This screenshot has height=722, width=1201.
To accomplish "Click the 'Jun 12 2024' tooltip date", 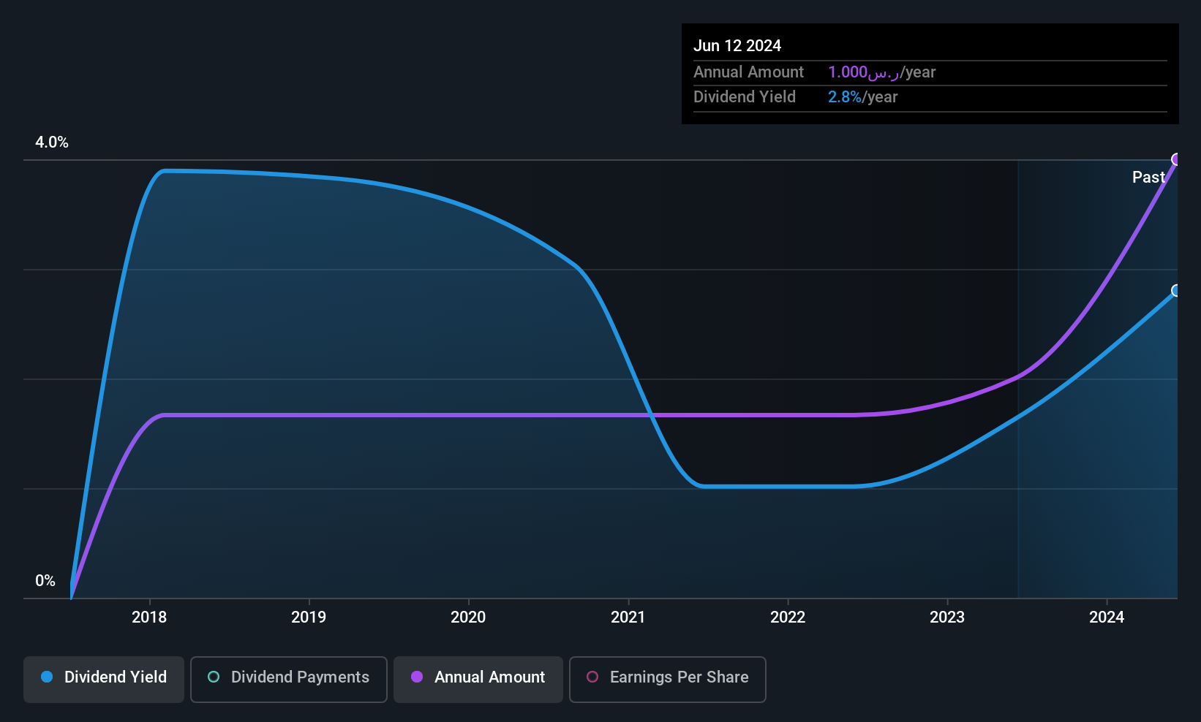I will pos(737,46).
